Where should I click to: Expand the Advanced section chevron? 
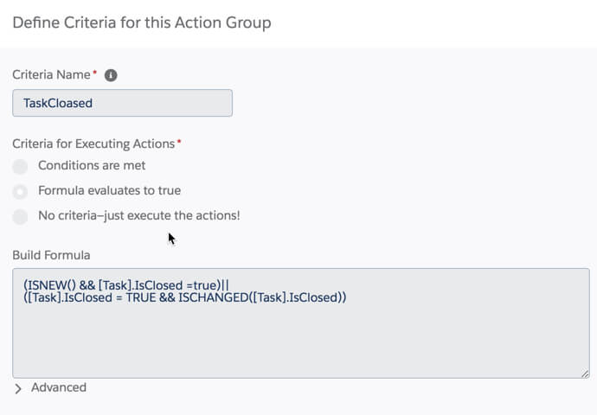(18, 389)
